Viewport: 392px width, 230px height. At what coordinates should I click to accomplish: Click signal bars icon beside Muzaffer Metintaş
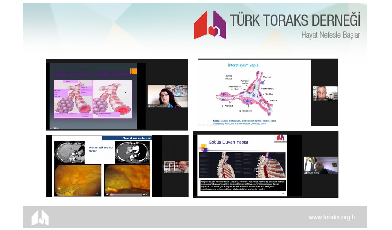166,171
